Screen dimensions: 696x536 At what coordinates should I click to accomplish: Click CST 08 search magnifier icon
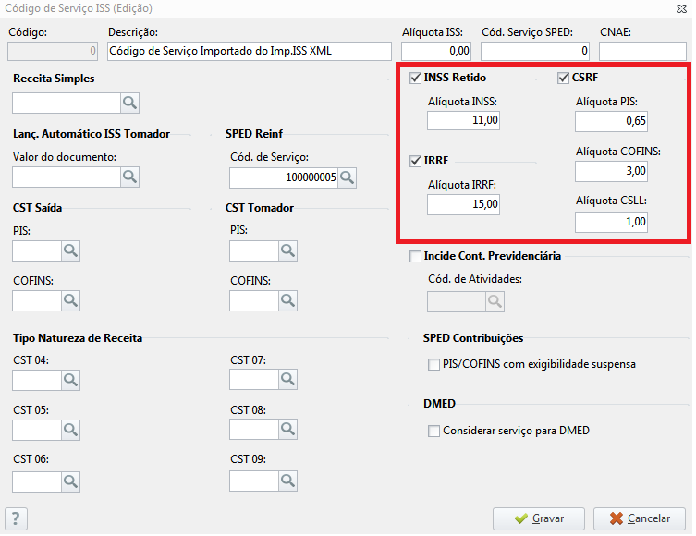(x=288, y=429)
